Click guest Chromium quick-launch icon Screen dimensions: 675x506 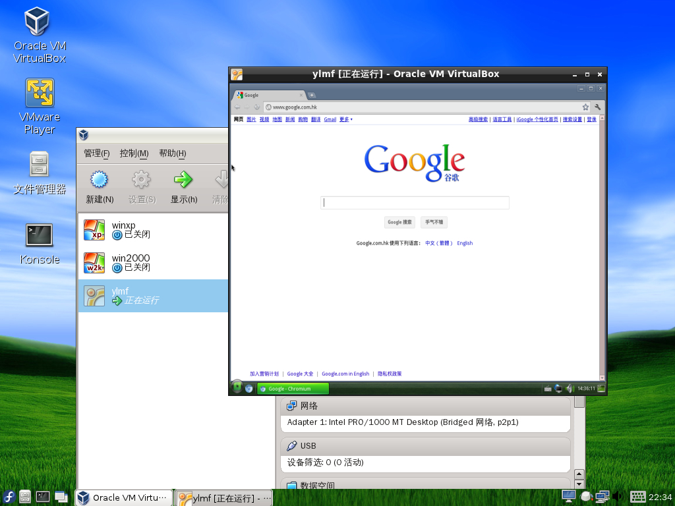[x=249, y=389]
